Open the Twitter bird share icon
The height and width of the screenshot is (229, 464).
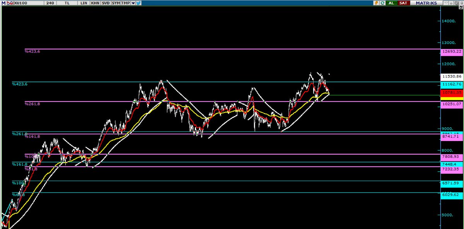tap(138, 3)
